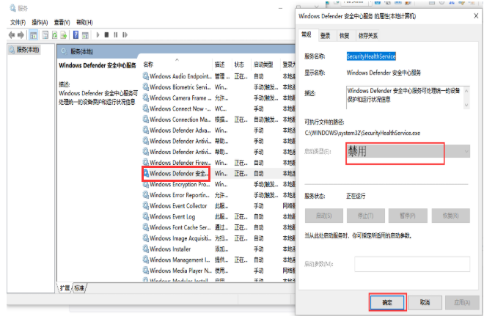Select the Windows Connection Ma.. service row
This screenshot has width=484, height=316.
coord(219,119)
